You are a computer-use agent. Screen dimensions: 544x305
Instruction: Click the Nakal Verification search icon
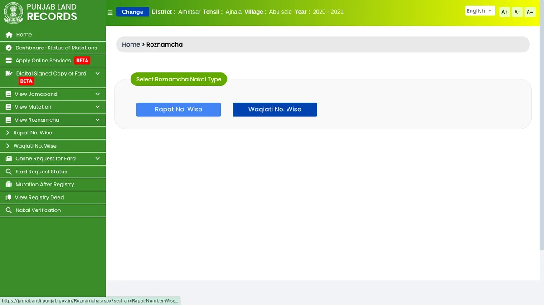click(9, 210)
